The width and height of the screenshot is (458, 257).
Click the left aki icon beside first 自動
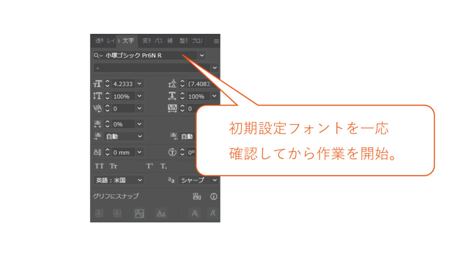(x=98, y=136)
